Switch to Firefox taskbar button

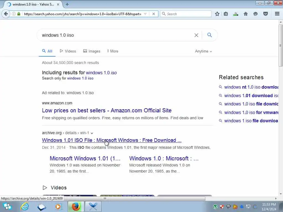point(76,206)
